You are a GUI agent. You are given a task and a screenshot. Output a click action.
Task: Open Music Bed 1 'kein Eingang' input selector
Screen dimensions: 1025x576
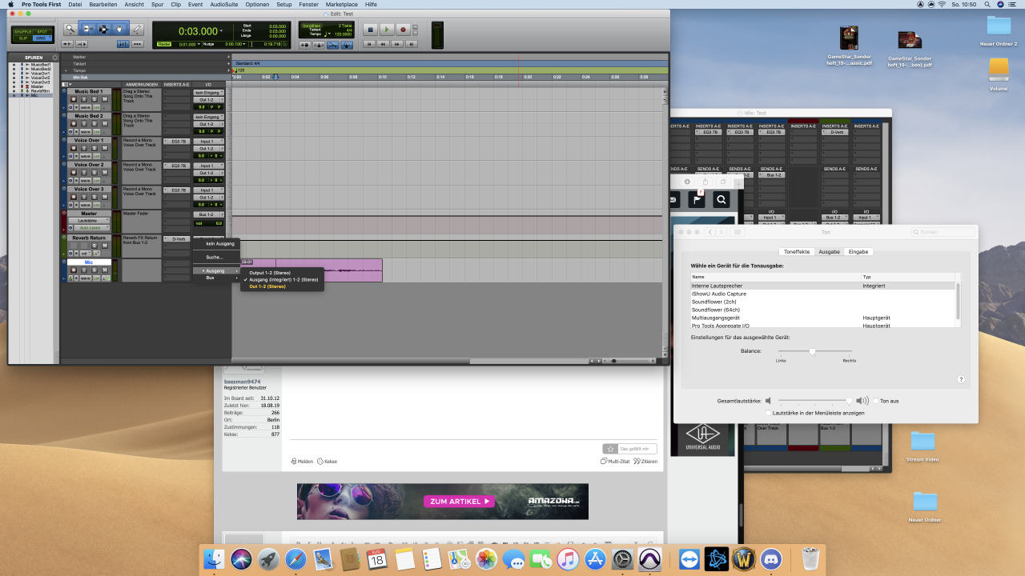(x=208, y=93)
